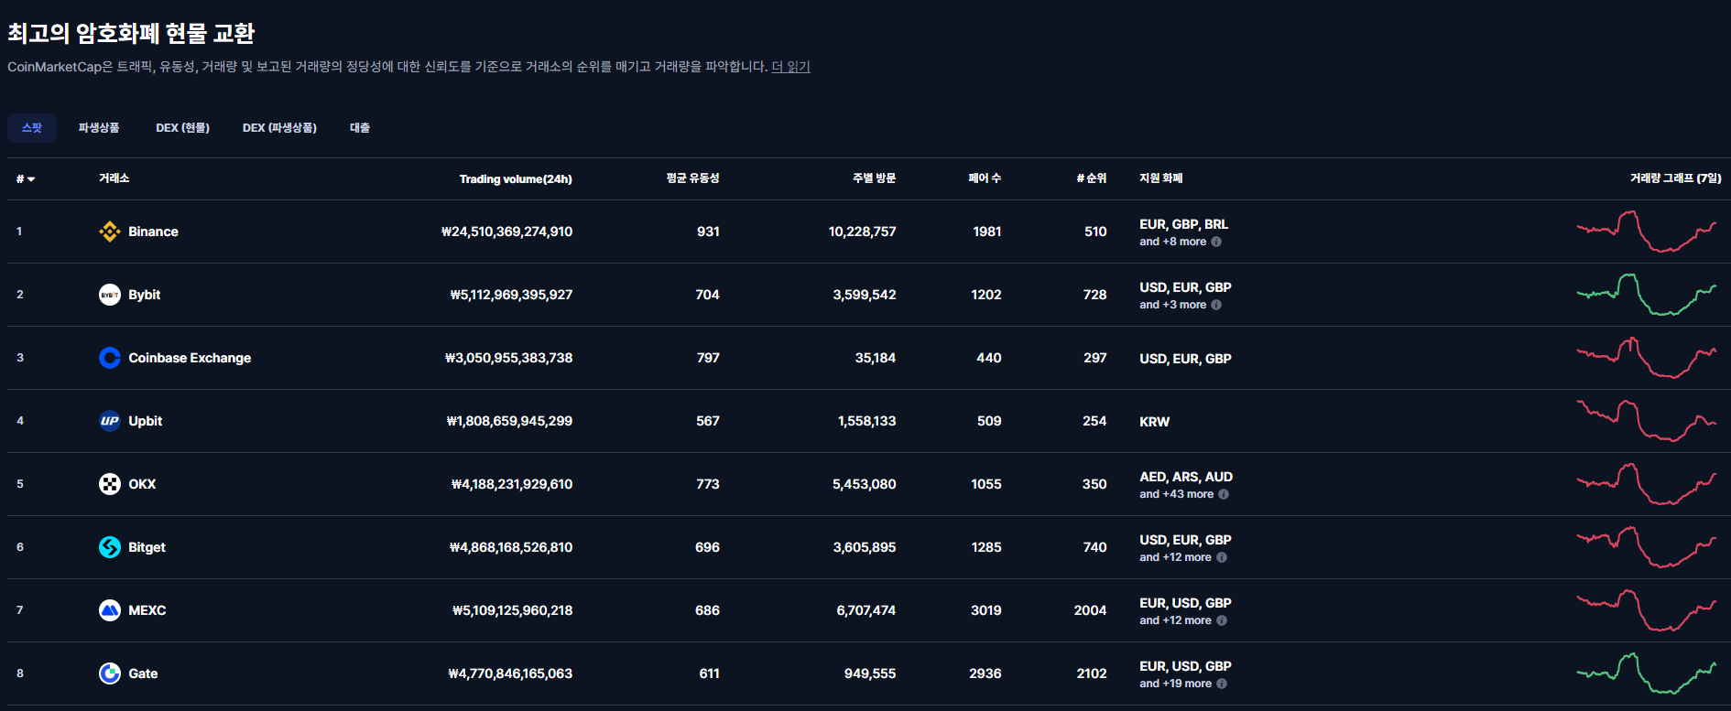Click OKX's average liquidity 773
Image resolution: width=1731 pixels, height=711 pixels.
pos(708,484)
